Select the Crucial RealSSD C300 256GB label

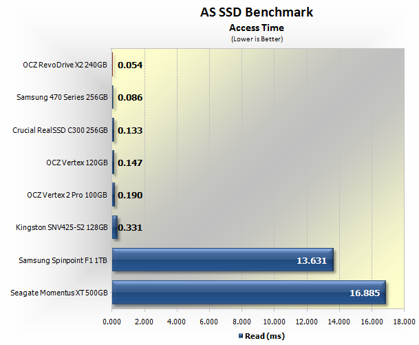(x=60, y=130)
